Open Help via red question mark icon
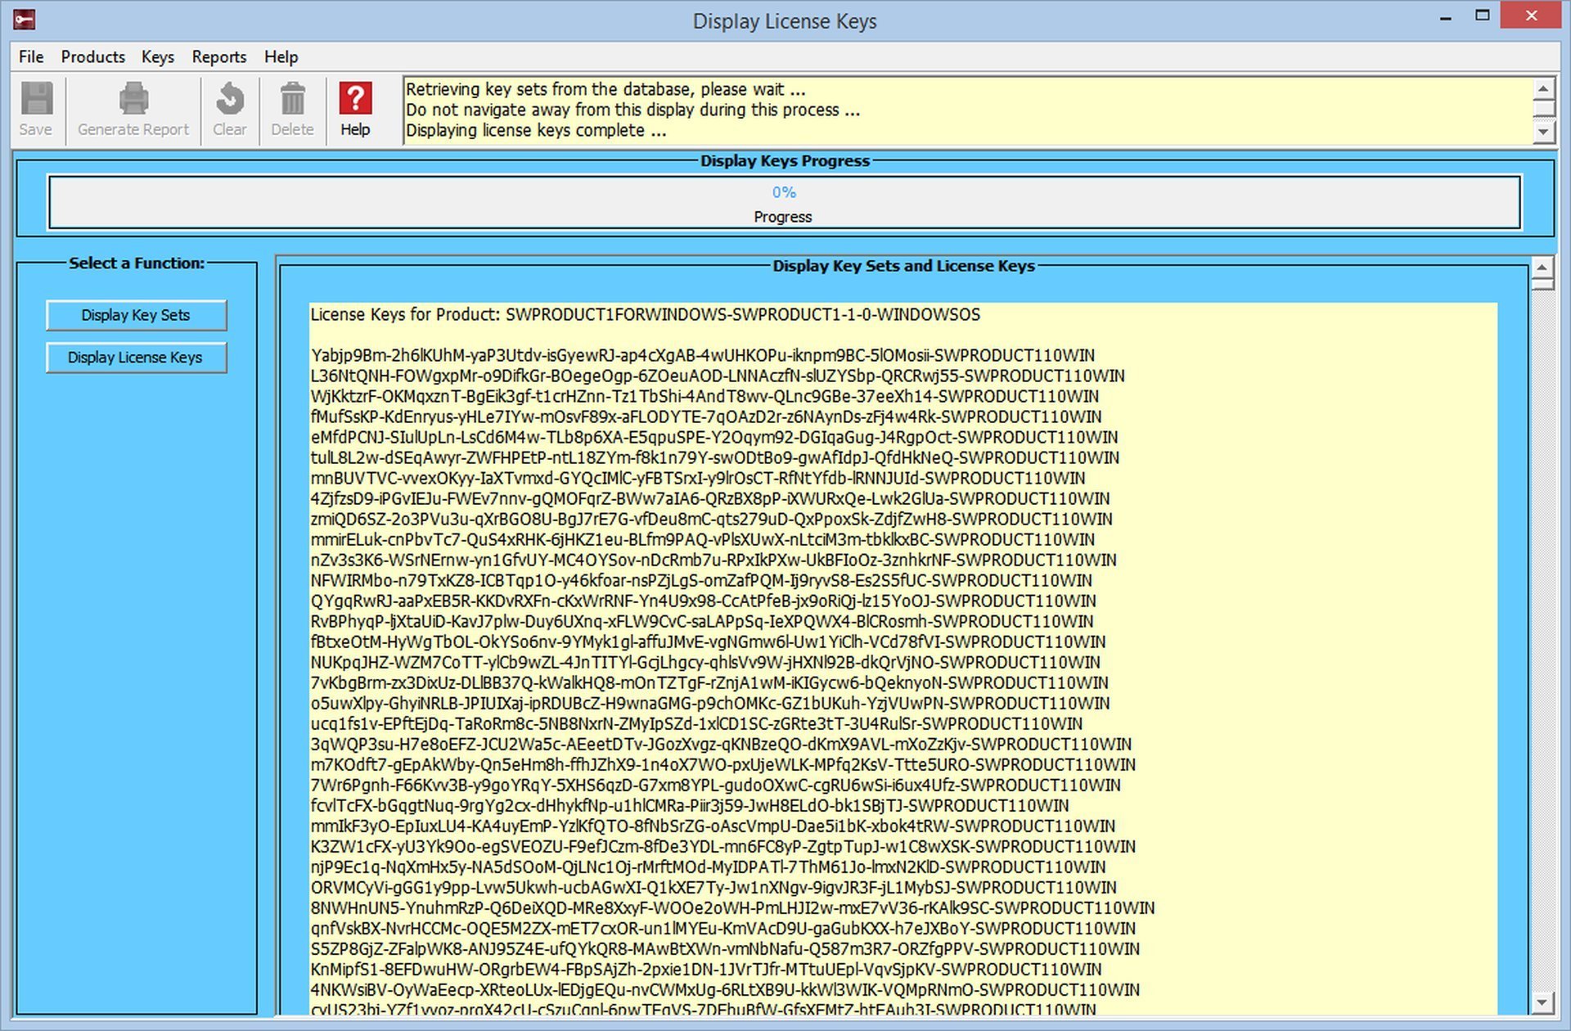Screen dimensions: 1571x1031 pyautogui.click(x=355, y=99)
